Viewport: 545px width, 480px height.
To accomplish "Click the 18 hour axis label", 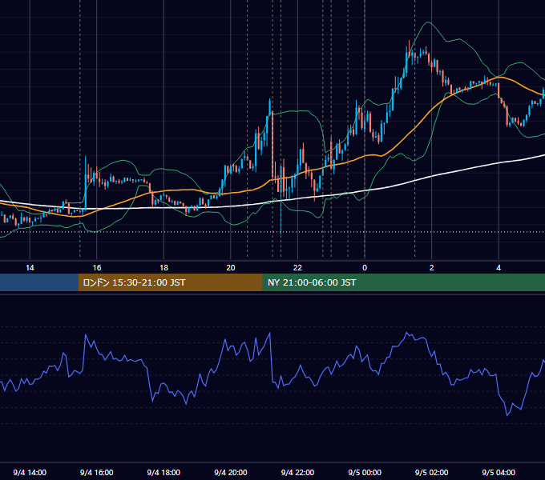I will click(163, 268).
